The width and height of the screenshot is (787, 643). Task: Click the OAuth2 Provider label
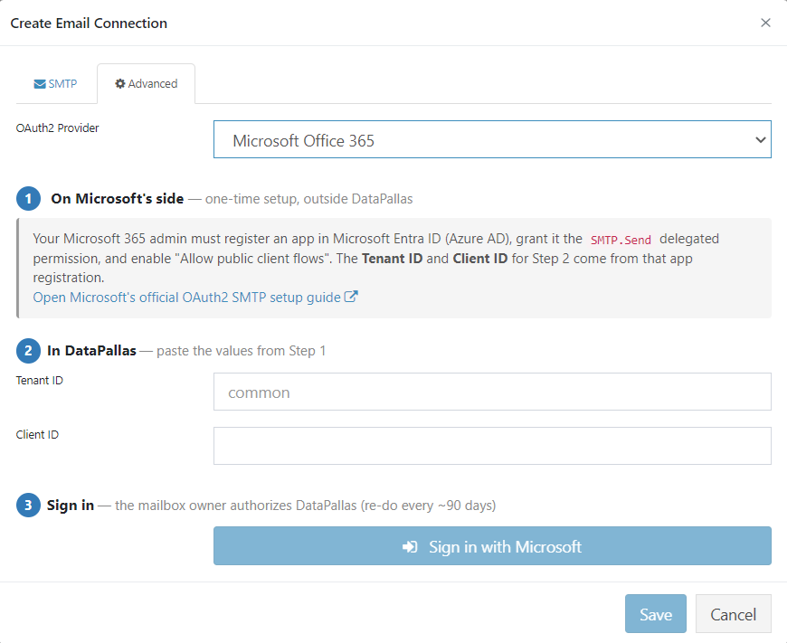coord(57,128)
